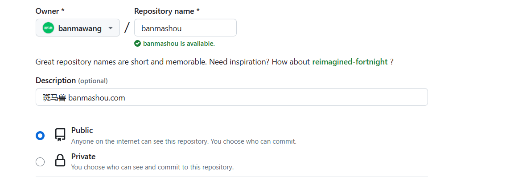Click the Owner label text
This screenshot has width=506, height=185.
click(49, 11)
